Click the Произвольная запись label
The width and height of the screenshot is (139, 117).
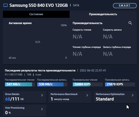pos(117,80)
